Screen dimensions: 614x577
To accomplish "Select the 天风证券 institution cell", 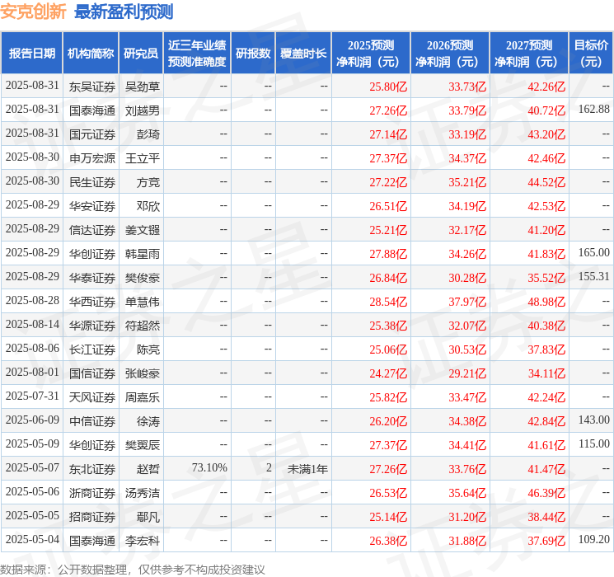I will 92,397.
